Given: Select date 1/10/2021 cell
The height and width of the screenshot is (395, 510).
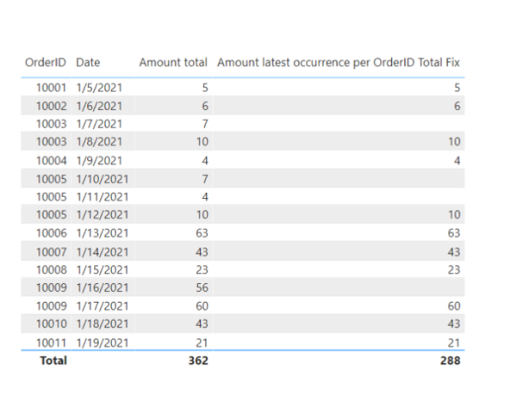Looking at the screenshot, I should pyautogui.click(x=103, y=179).
